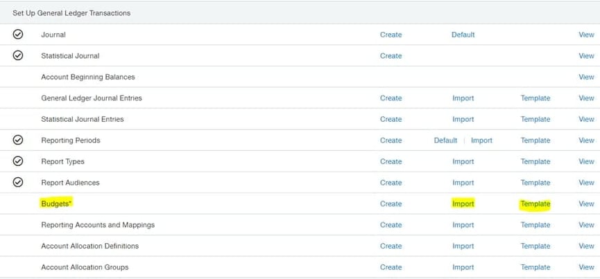Viewport: 600px width, 279px height.
Task: Import General Ledger Journal Entries
Action: [x=463, y=98]
